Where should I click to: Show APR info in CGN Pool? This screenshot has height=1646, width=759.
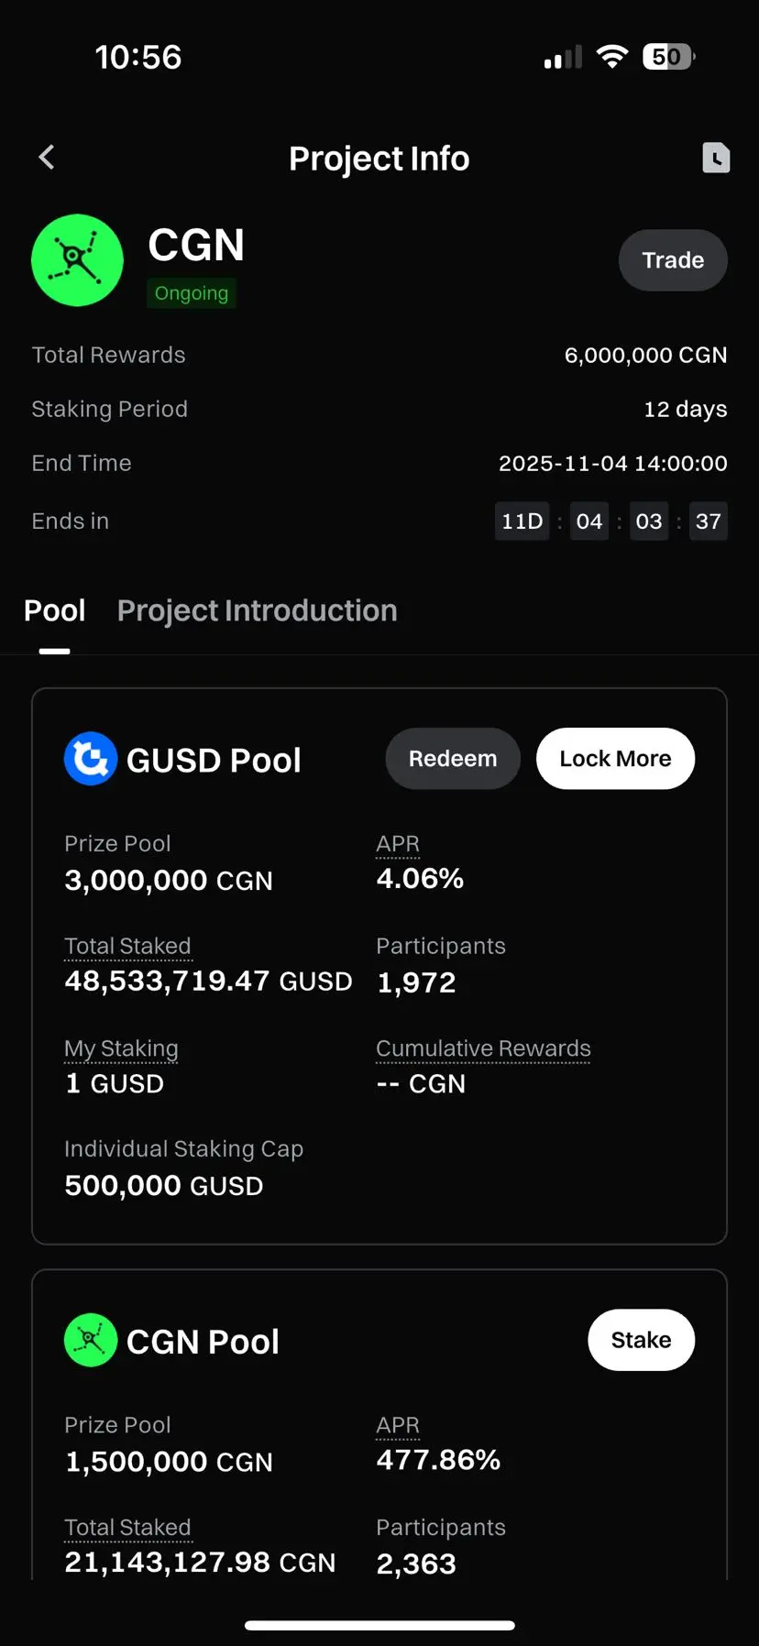coord(398,1426)
